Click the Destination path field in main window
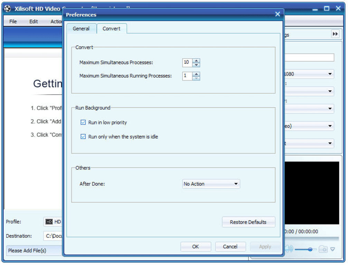Screen dimensions: 348x266 pyautogui.click(x=53, y=236)
